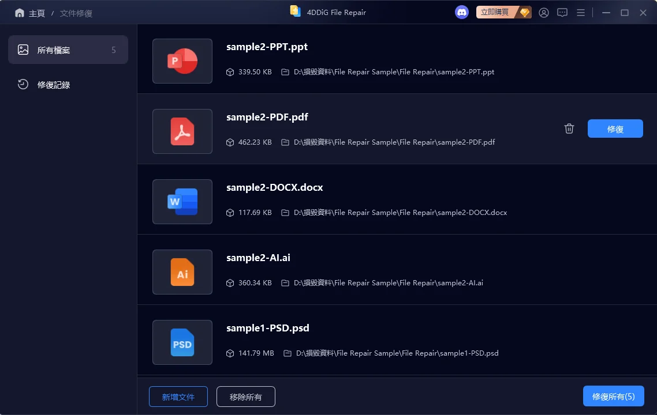
Task: Open the 修復記錄 sidebar tab
Action: [68, 85]
